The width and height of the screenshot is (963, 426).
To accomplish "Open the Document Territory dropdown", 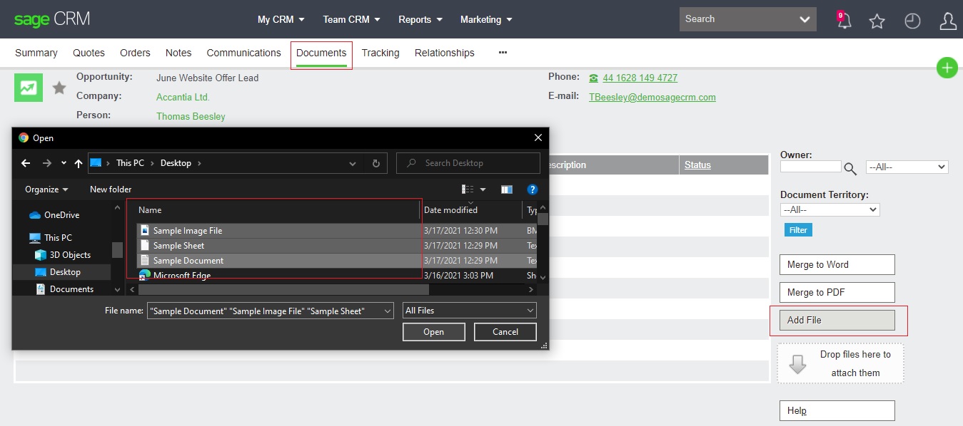I will [830, 209].
